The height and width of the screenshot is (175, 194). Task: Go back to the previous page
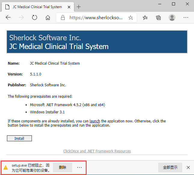click(x=8, y=17)
